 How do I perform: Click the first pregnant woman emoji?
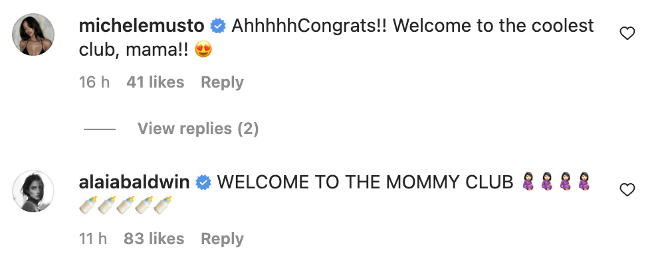[x=530, y=182]
